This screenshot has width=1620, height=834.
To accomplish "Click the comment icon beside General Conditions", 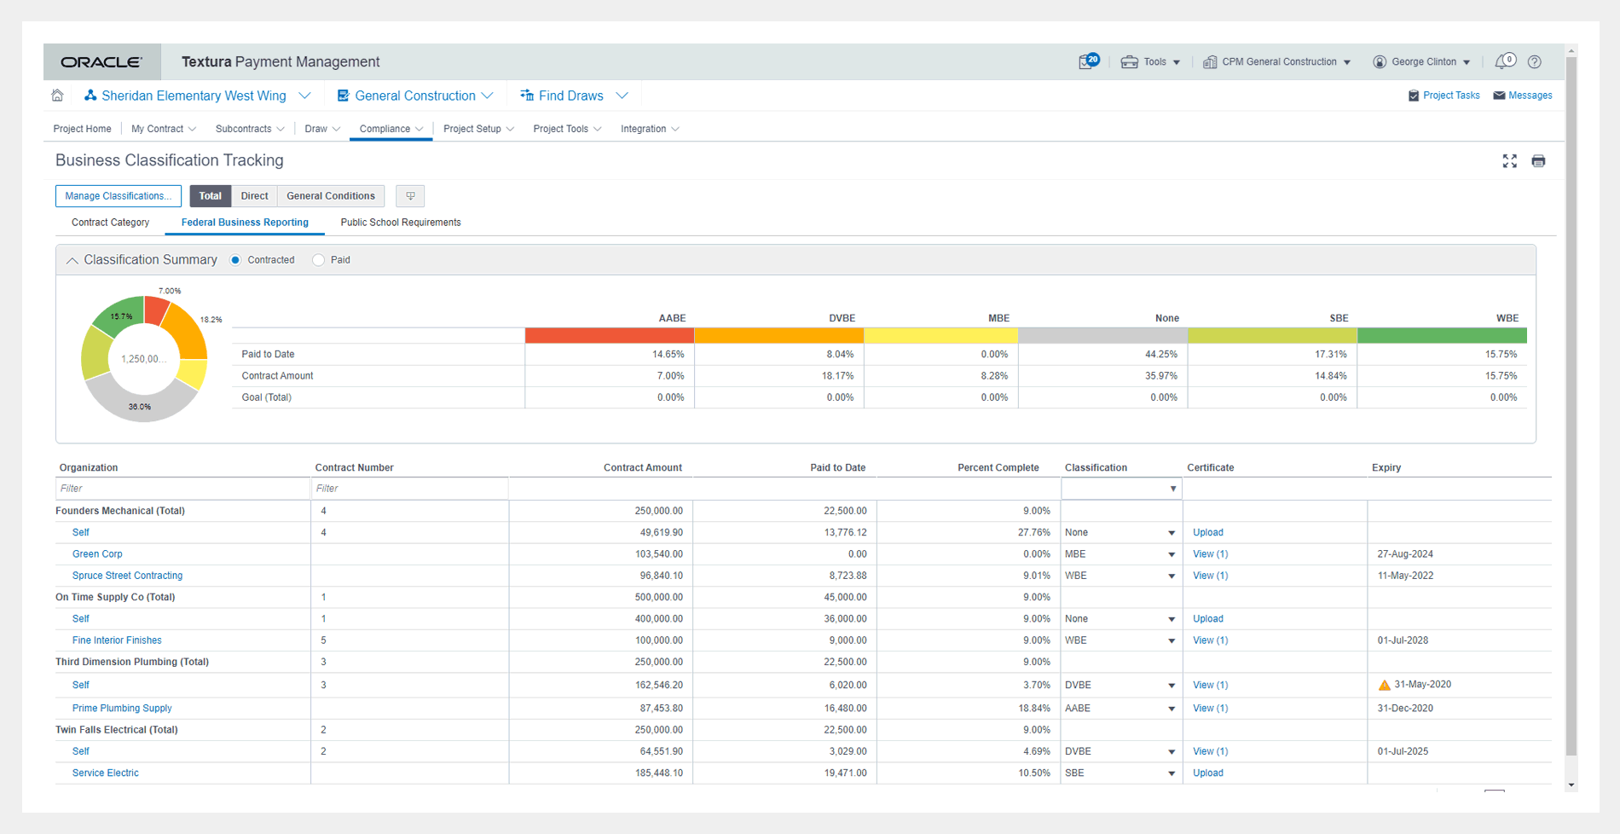I will [410, 196].
